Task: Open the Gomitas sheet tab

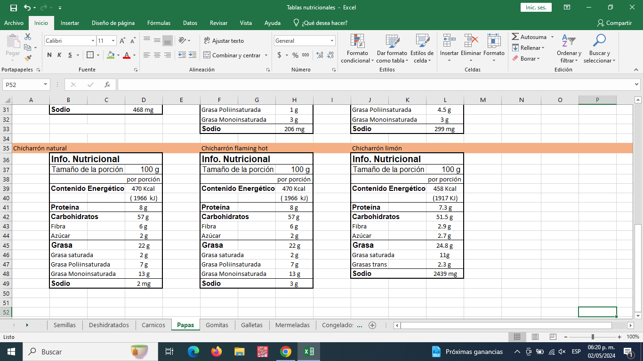Action: pyautogui.click(x=217, y=325)
